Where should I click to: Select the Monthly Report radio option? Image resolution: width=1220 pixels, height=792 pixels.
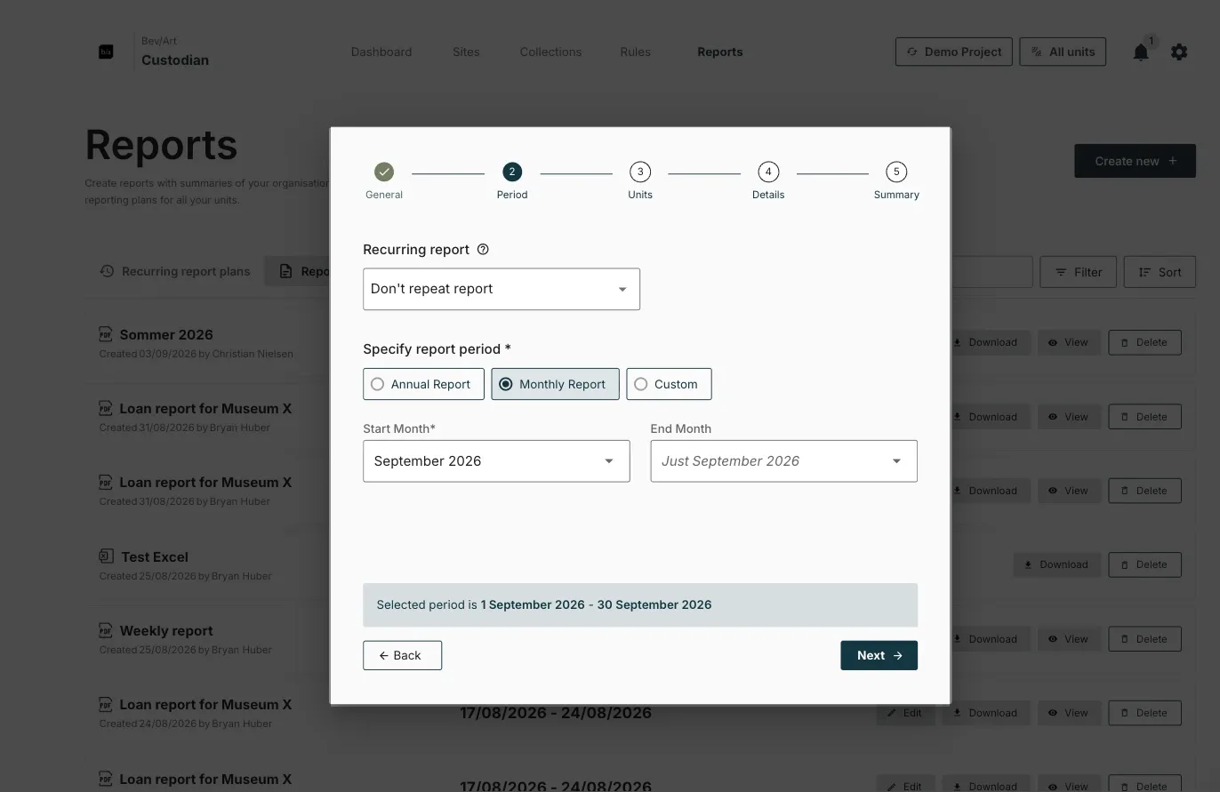point(555,384)
